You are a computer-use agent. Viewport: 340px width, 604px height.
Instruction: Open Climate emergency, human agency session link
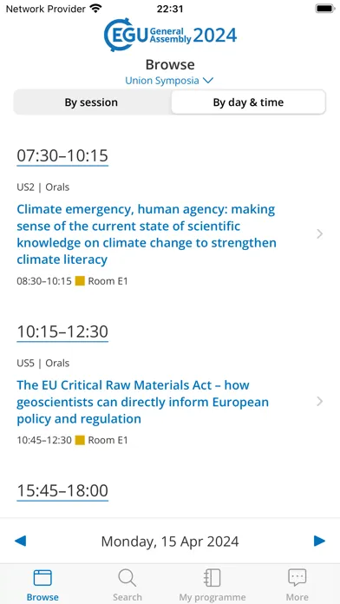(147, 234)
